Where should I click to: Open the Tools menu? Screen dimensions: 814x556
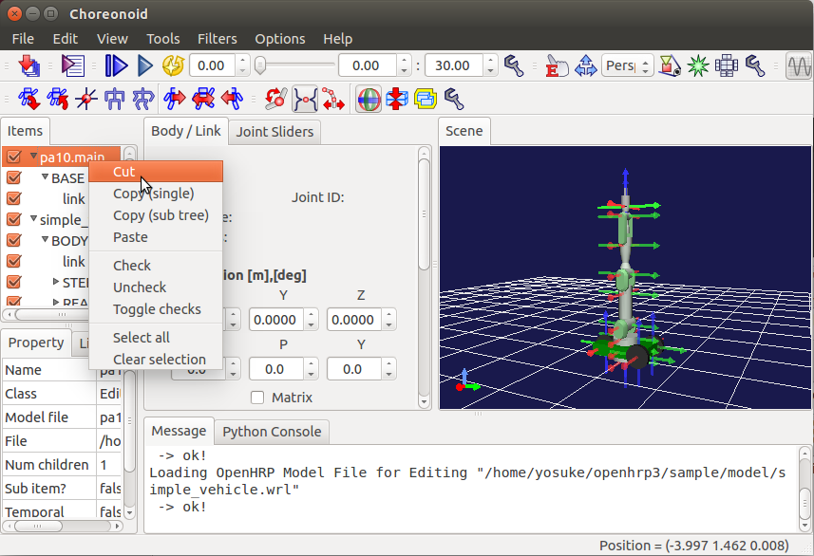163,39
